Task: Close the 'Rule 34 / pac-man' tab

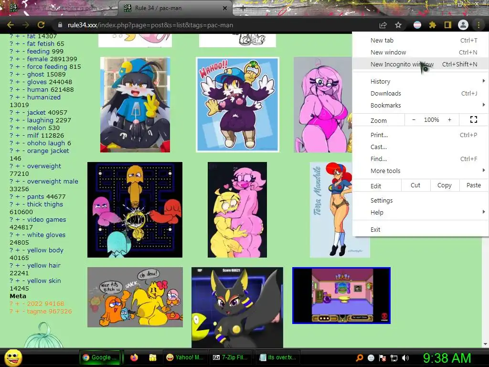Action: tap(225, 8)
